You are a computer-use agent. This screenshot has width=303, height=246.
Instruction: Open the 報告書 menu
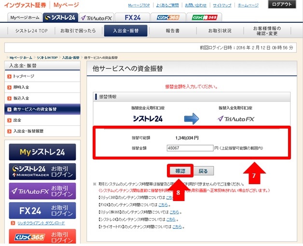[x=173, y=31]
